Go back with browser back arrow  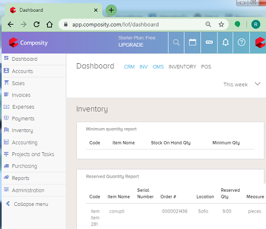click(11, 24)
